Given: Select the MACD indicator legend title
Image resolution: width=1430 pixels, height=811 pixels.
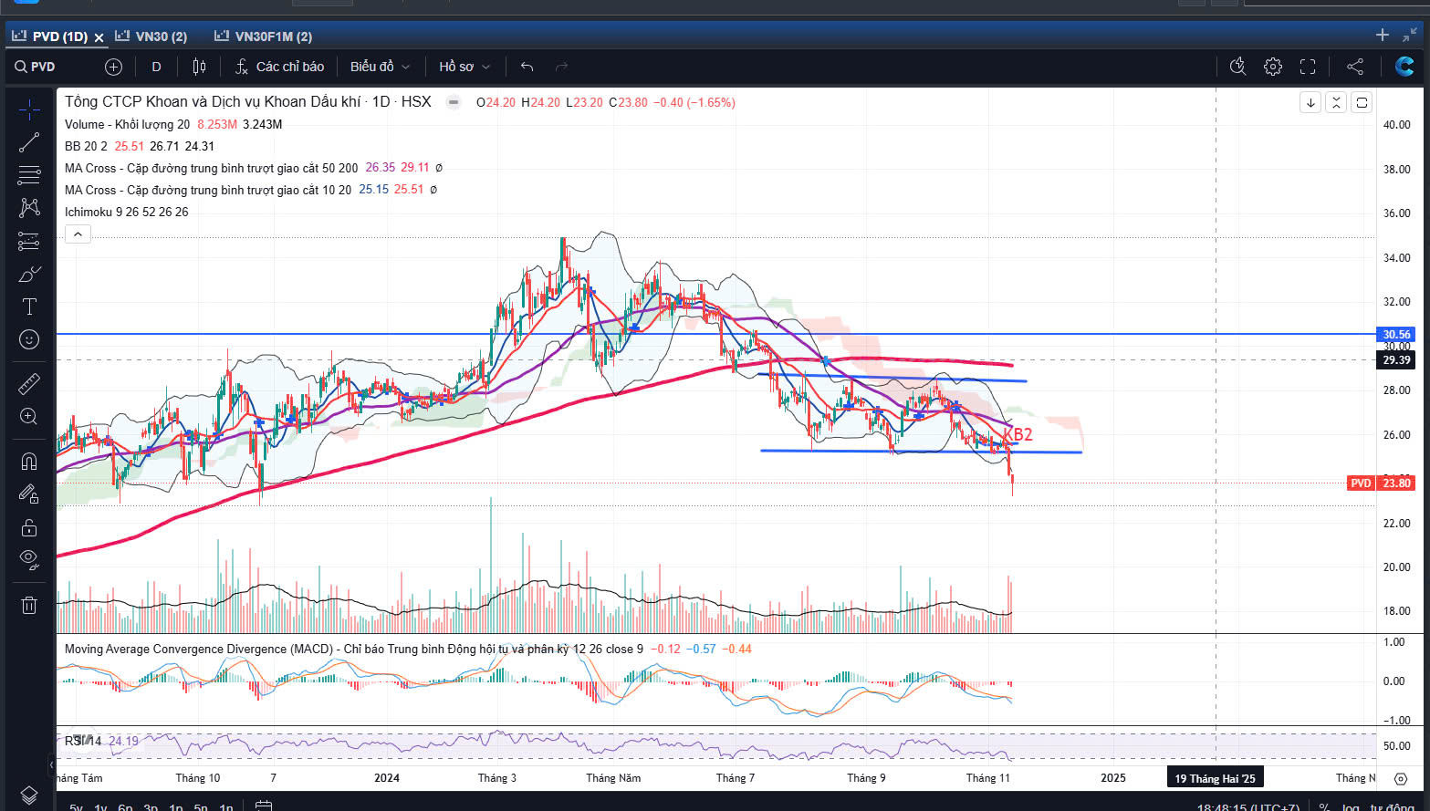Looking at the screenshot, I should pos(353,649).
